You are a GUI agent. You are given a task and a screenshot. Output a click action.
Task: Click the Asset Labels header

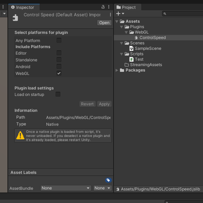pos(23,172)
